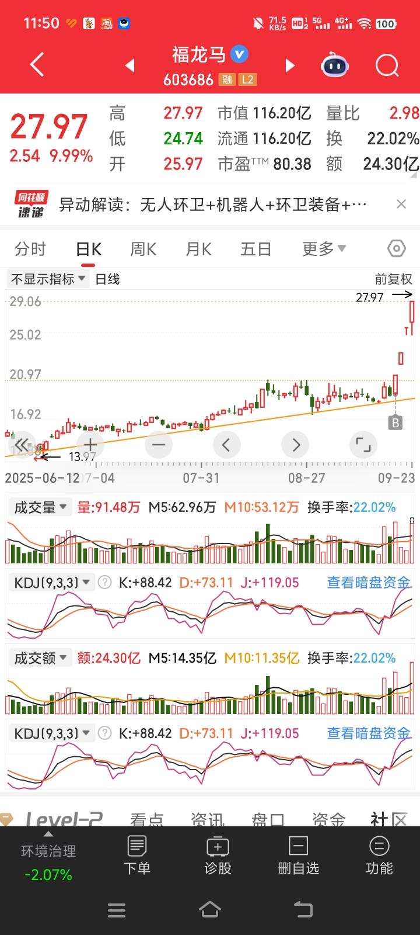Viewport: 420px width, 935px height.
Task: Tap second 查看暗盘资金 link
Action: point(369,733)
